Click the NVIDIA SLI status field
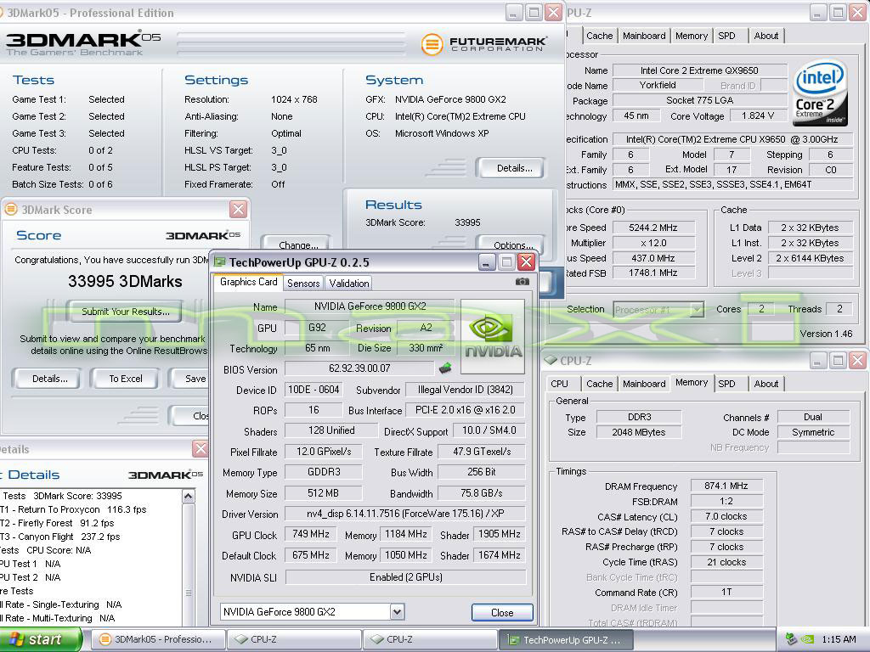 click(x=405, y=577)
